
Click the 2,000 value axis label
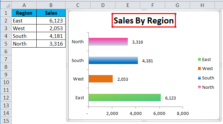pos(112,113)
